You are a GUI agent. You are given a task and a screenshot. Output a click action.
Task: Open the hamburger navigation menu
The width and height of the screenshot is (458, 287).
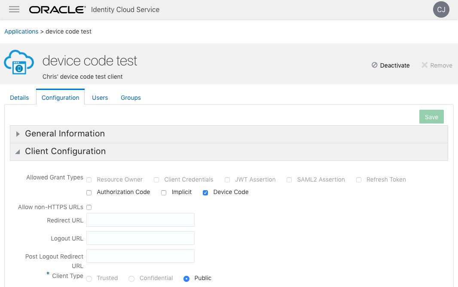pos(14,9)
